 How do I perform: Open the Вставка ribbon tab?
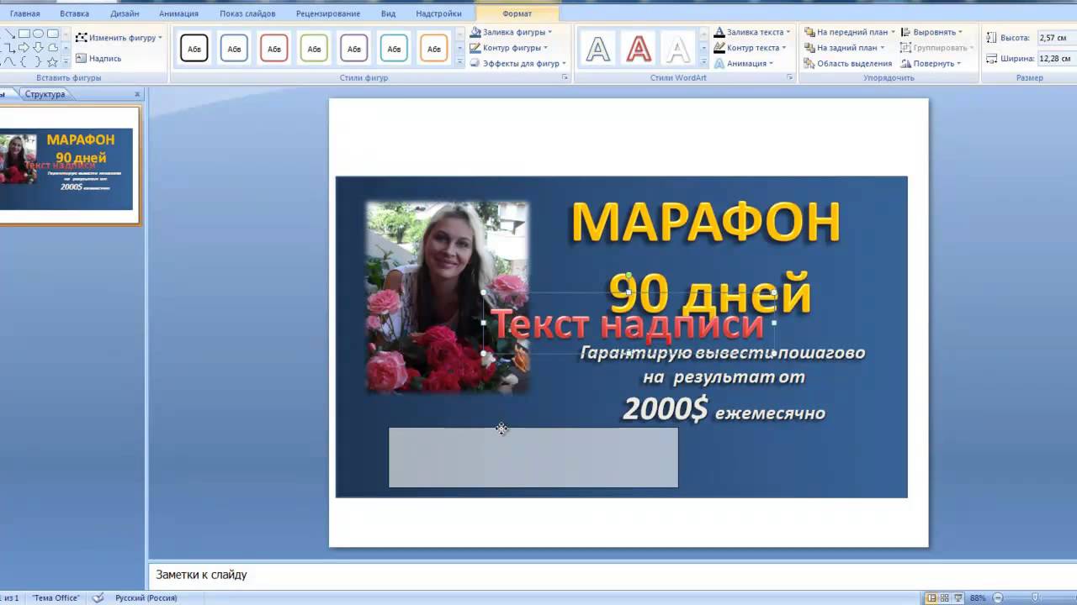(74, 13)
